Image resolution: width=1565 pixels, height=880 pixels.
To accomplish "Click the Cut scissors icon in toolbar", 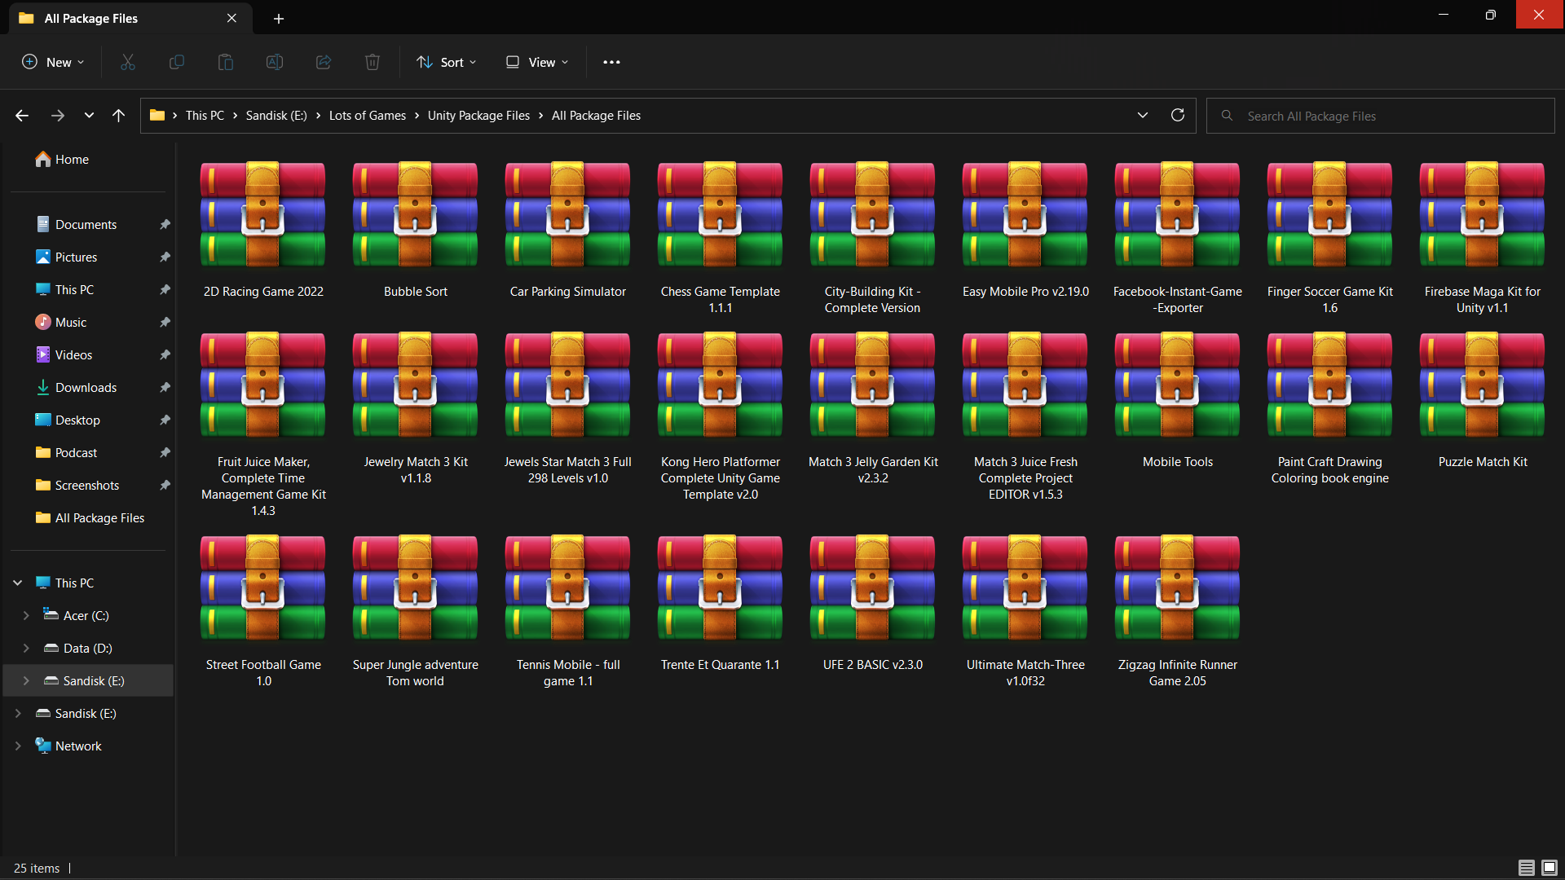I will 128,62.
